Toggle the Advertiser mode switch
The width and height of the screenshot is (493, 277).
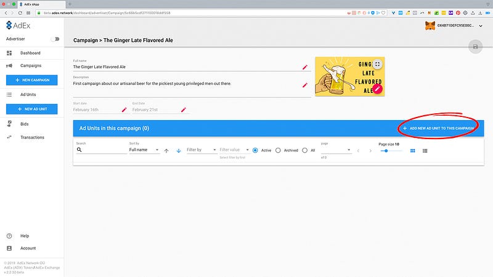(55, 39)
